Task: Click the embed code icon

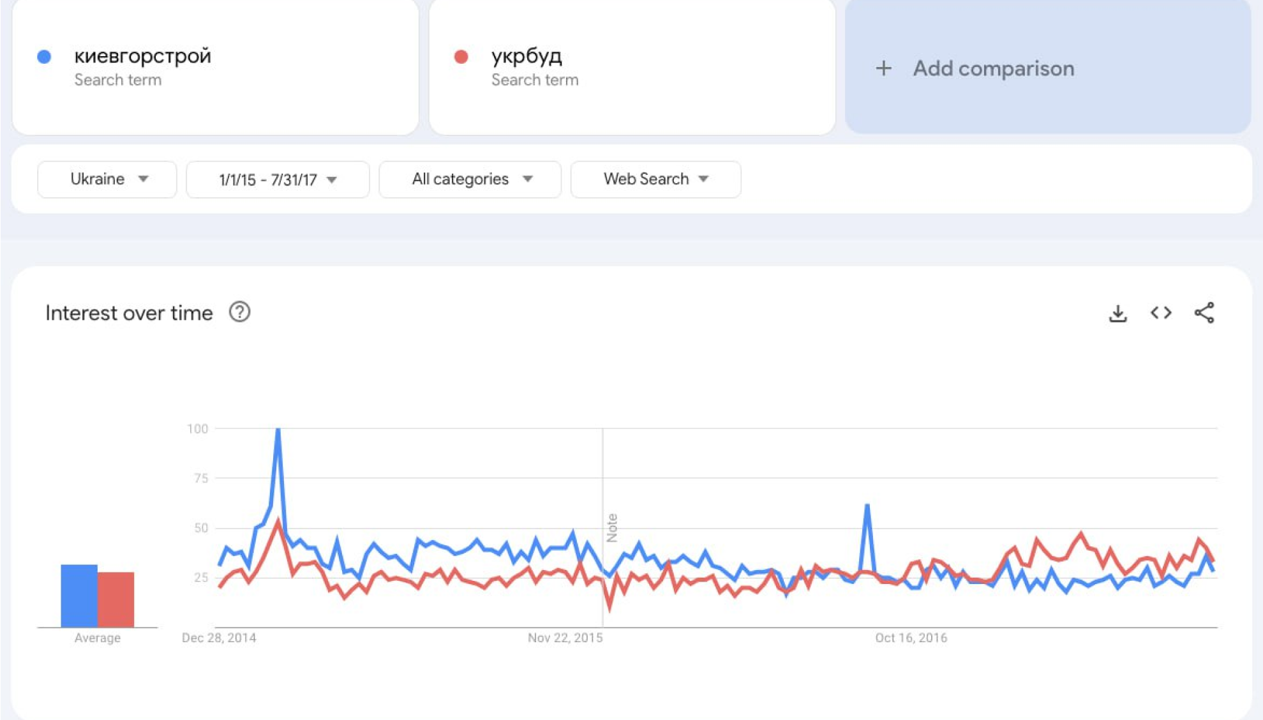Action: coord(1161,313)
